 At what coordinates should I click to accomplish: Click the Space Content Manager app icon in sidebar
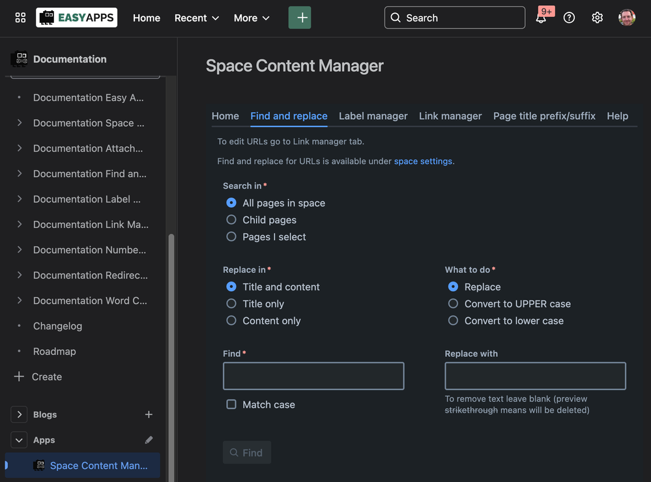click(x=40, y=466)
